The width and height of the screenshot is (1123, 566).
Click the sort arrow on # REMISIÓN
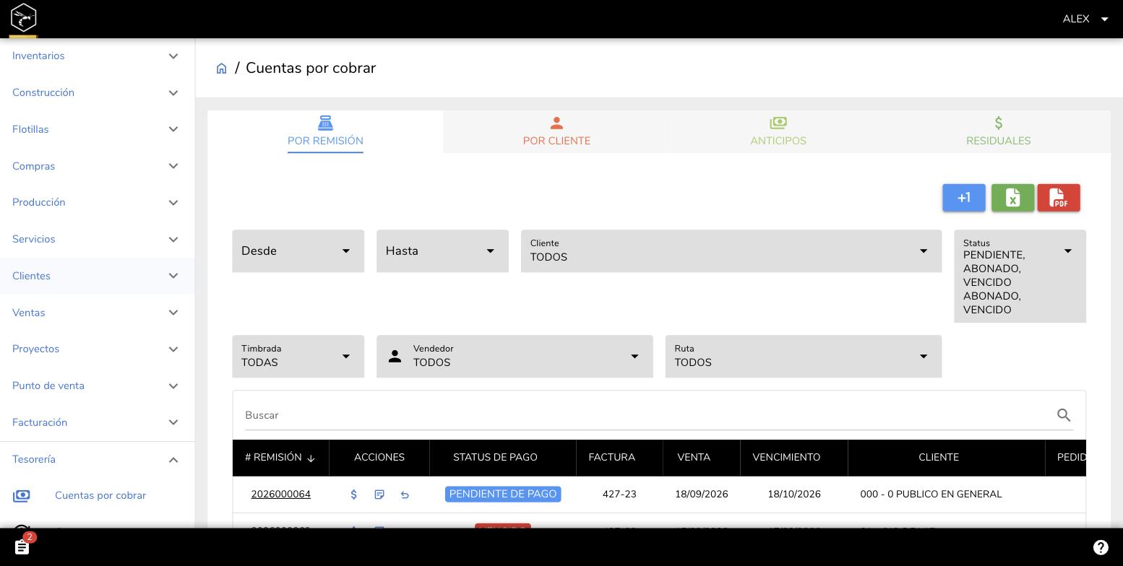(311, 458)
